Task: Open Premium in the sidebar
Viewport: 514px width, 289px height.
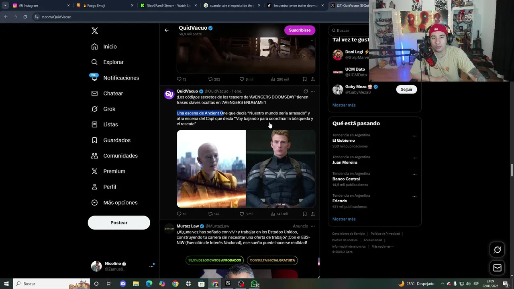Action: pos(108,171)
